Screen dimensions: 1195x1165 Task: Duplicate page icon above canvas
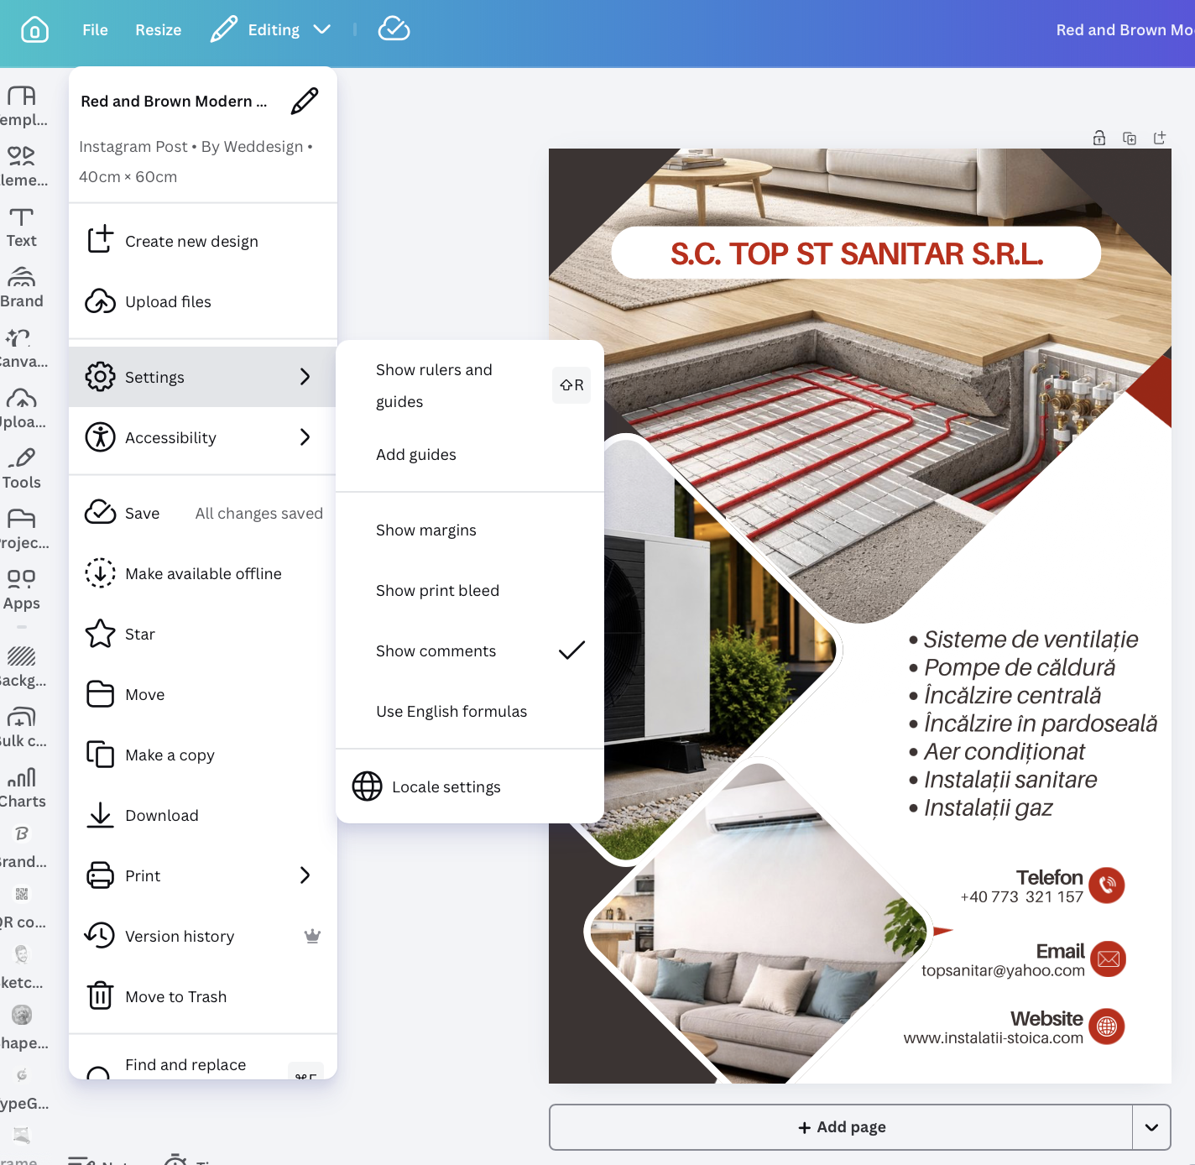tap(1130, 138)
